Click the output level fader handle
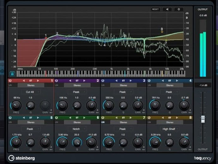Viewport: 218px width, 164px height. pyautogui.click(x=203, y=119)
